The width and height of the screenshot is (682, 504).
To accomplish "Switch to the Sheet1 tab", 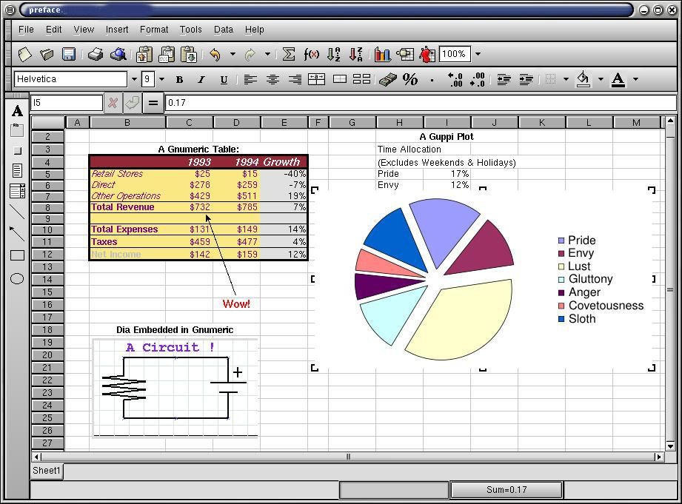I will [x=47, y=471].
